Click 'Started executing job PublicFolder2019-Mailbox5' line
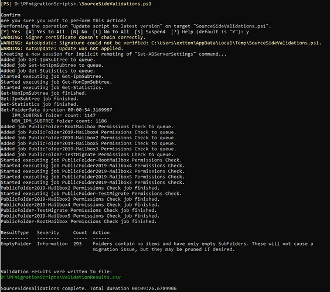Viewport: 330px width, 292px height. pos(93,177)
